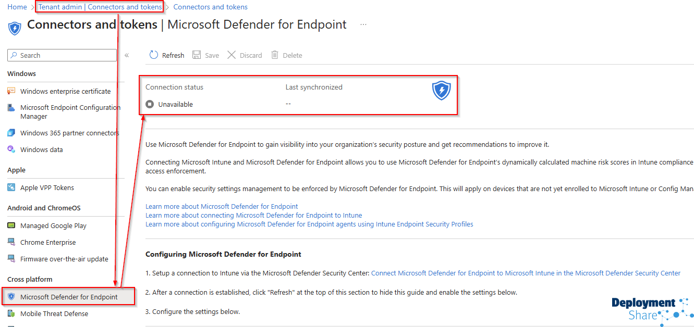This screenshot has width=694, height=327.
Task: Open Windows 365 partner connectors
Action: [x=69, y=133]
